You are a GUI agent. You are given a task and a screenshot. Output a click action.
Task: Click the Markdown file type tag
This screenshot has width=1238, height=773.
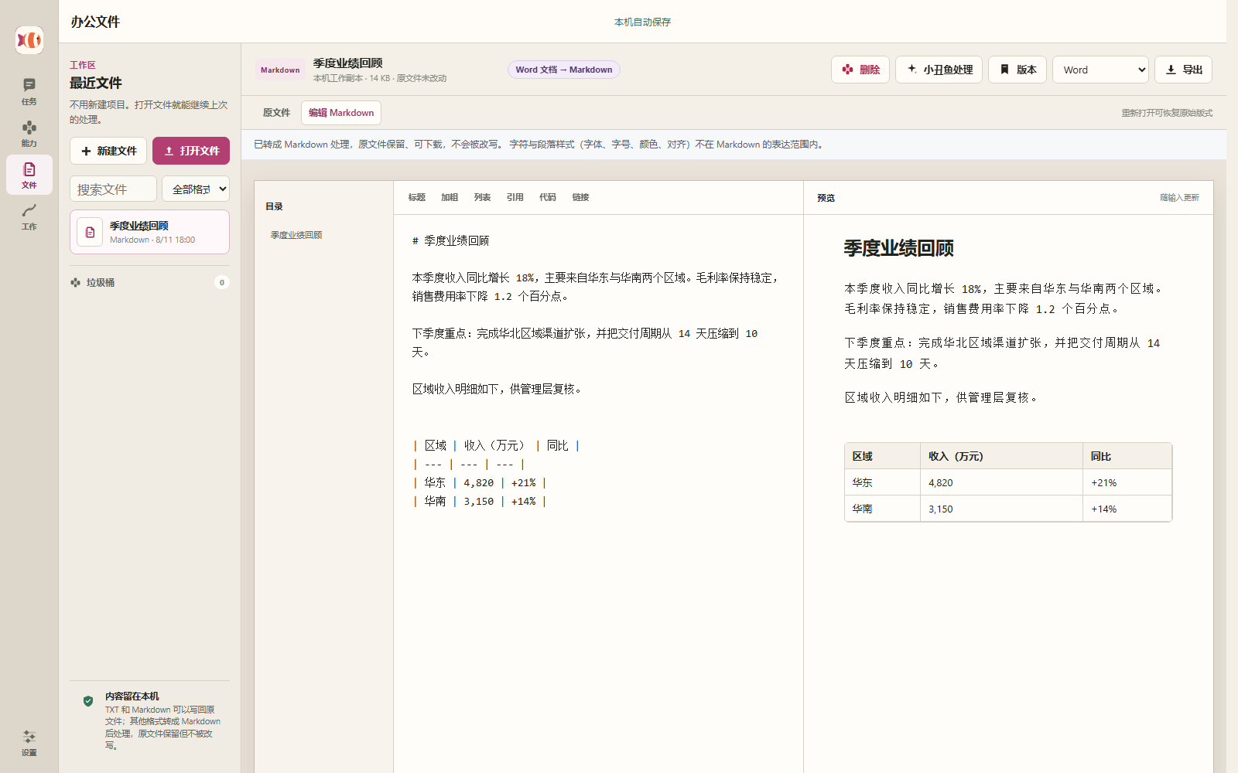click(280, 70)
